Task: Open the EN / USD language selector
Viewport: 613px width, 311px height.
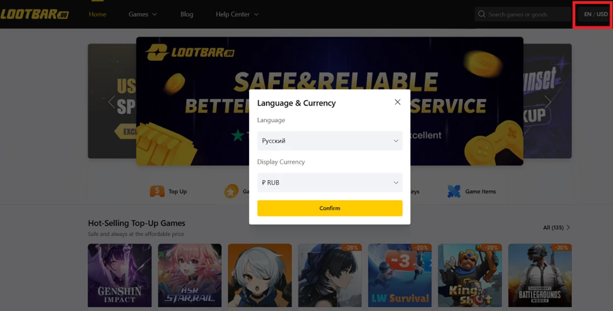Action: (x=595, y=14)
